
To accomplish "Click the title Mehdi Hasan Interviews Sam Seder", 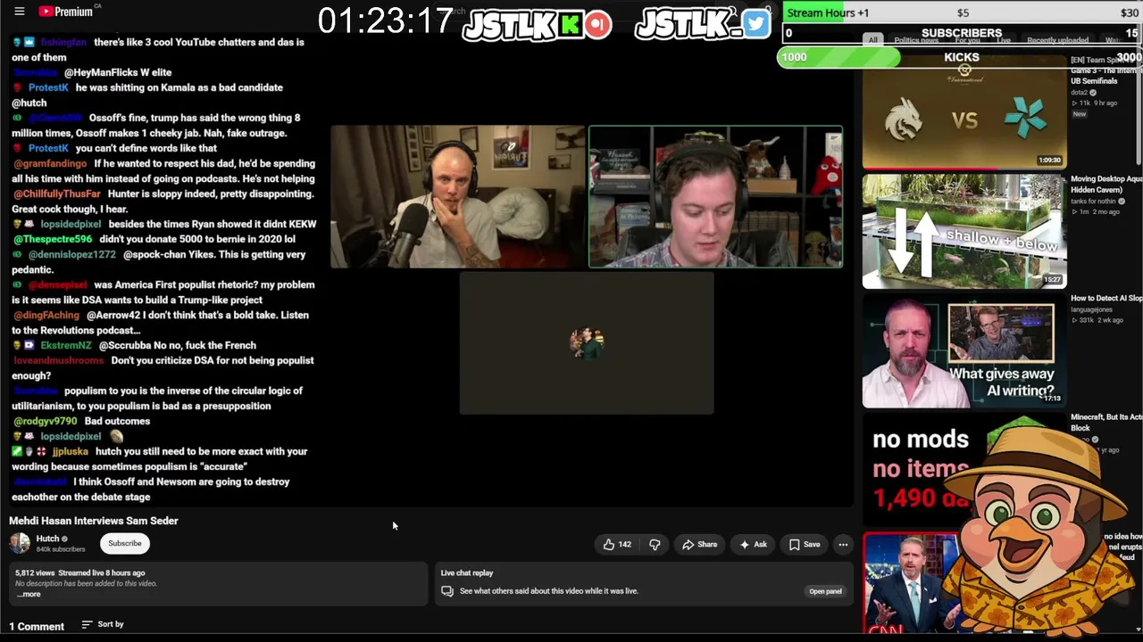I will click(94, 521).
